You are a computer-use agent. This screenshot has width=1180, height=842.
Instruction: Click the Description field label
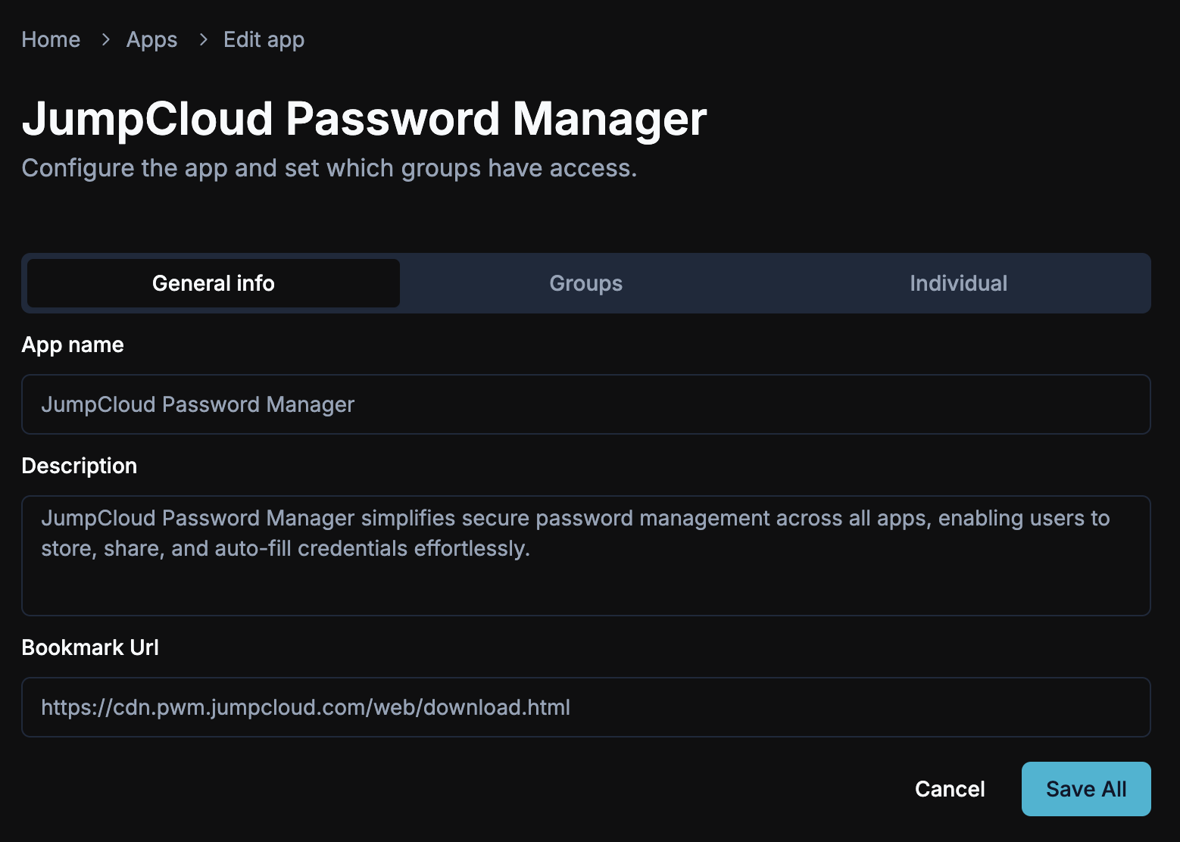[x=80, y=466]
